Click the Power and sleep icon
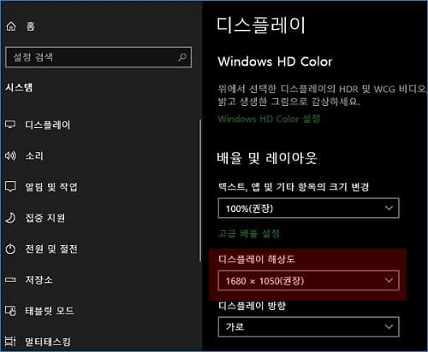 click(10, 249)
